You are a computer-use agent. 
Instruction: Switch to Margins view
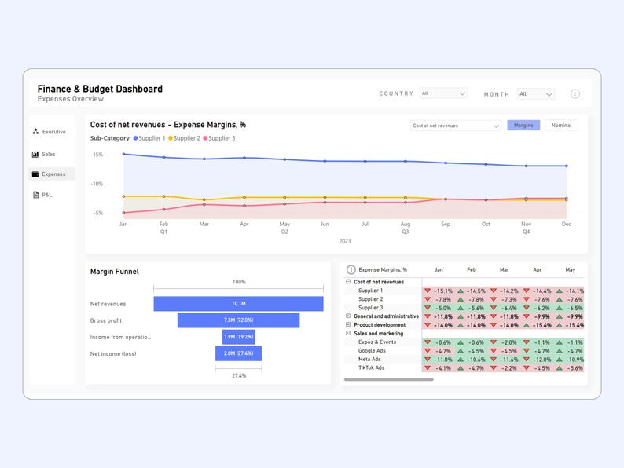[523, 126]
